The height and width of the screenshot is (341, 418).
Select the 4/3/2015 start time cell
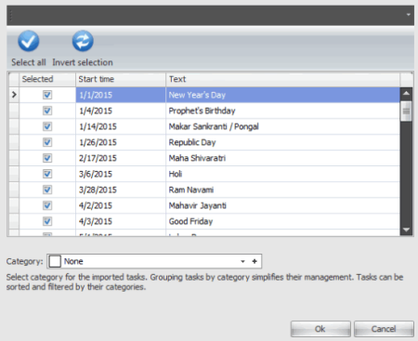(121, 221)
